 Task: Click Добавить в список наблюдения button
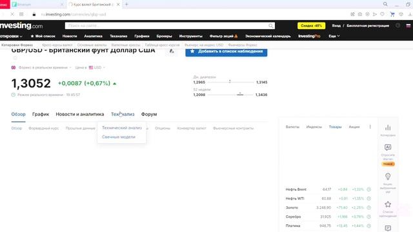click(227, 52)
